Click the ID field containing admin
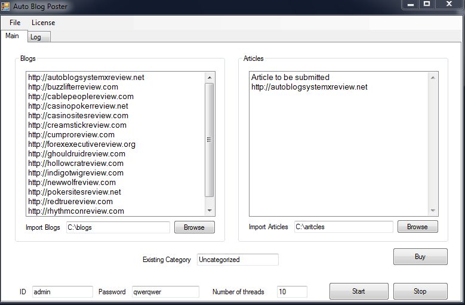 62,292
